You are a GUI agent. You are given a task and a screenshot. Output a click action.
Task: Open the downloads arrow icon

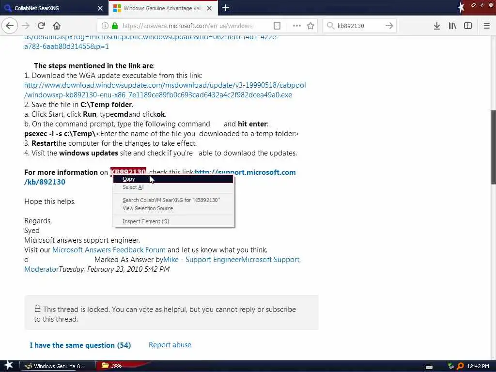coord(437,26)
